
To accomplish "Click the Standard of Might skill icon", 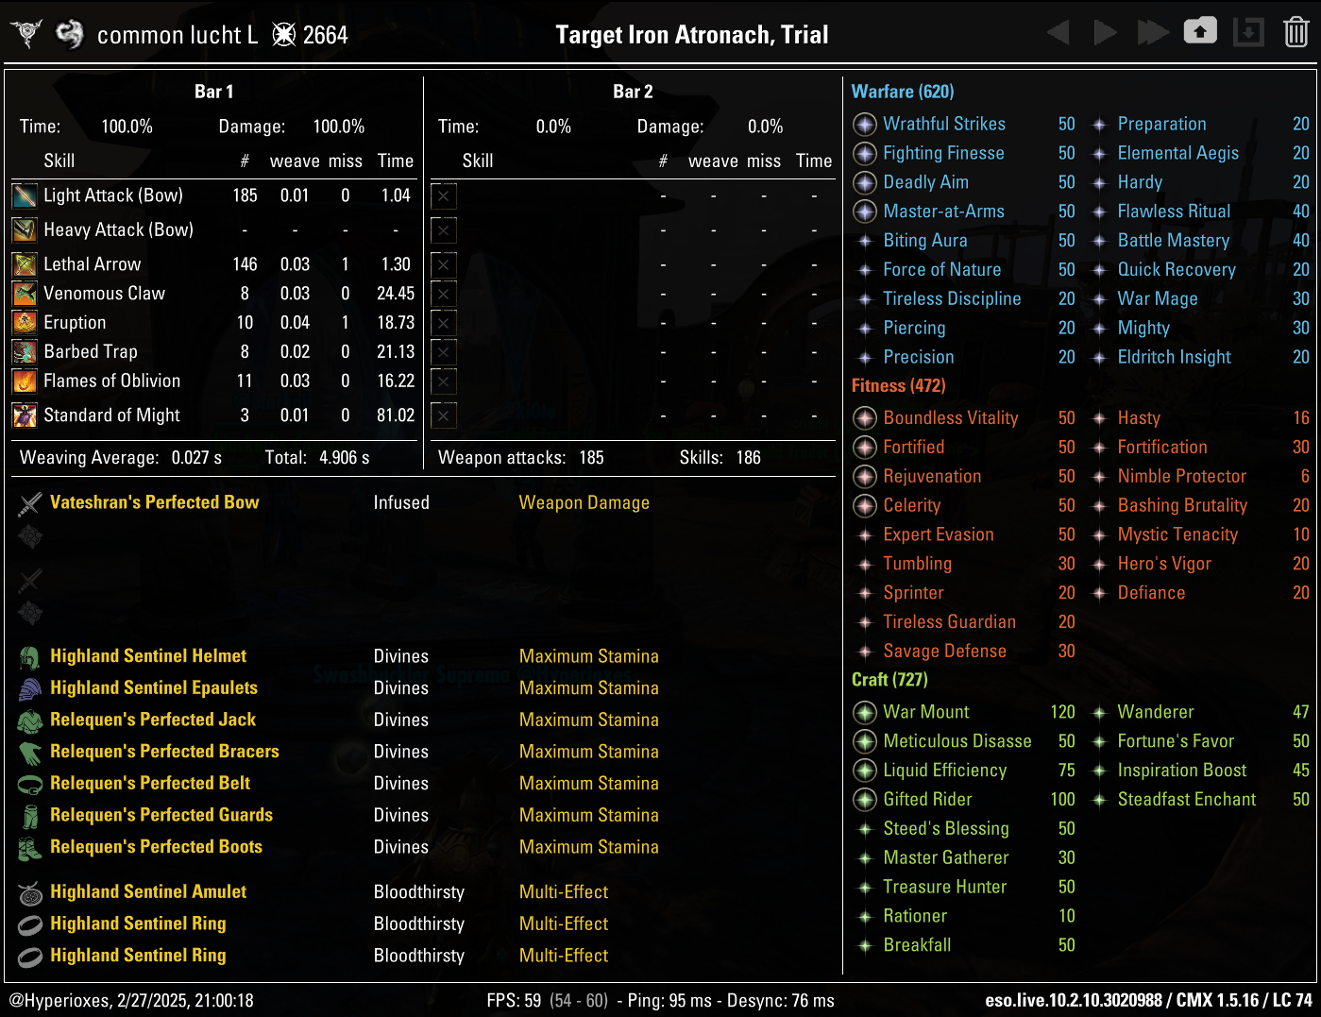I will pyautogui.click(x=24, y=415).
